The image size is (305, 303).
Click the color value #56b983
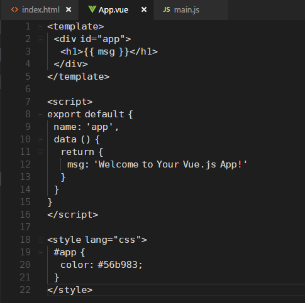click(x=118, y=265)
